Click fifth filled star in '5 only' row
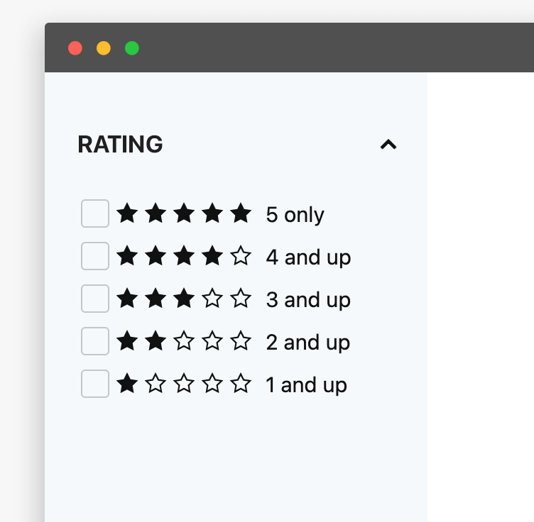 tap(241, 213)
